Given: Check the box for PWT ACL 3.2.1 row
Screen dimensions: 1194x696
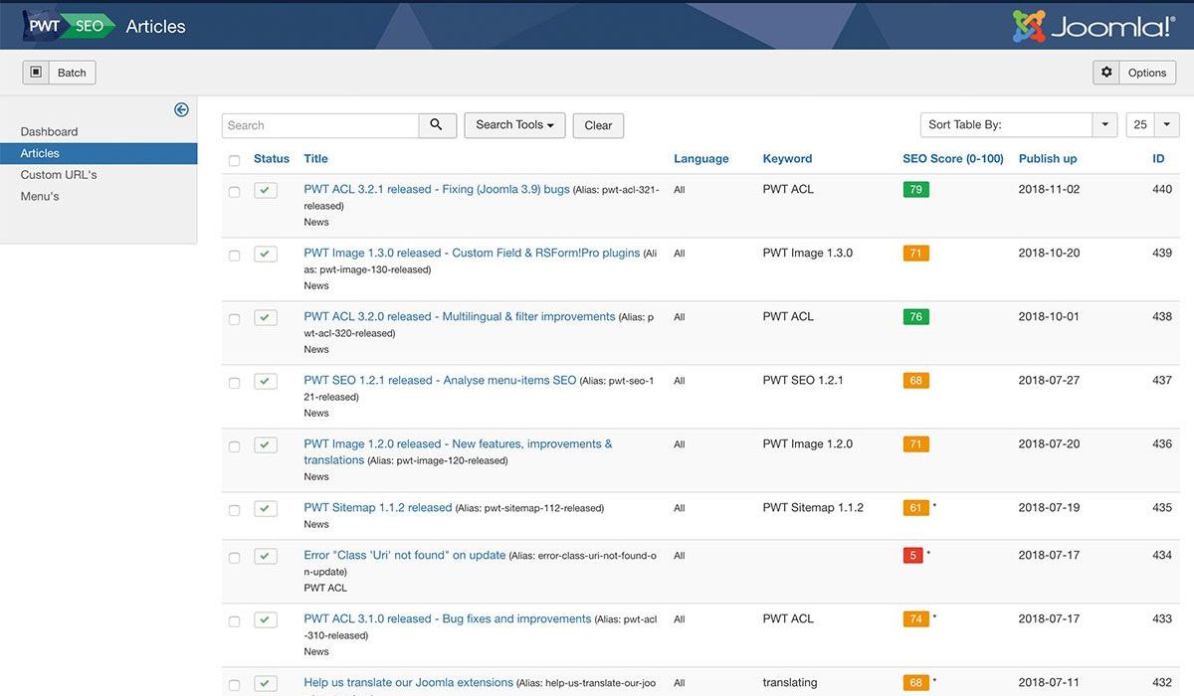Looking at the screenshot, I should tap(235, 192).
